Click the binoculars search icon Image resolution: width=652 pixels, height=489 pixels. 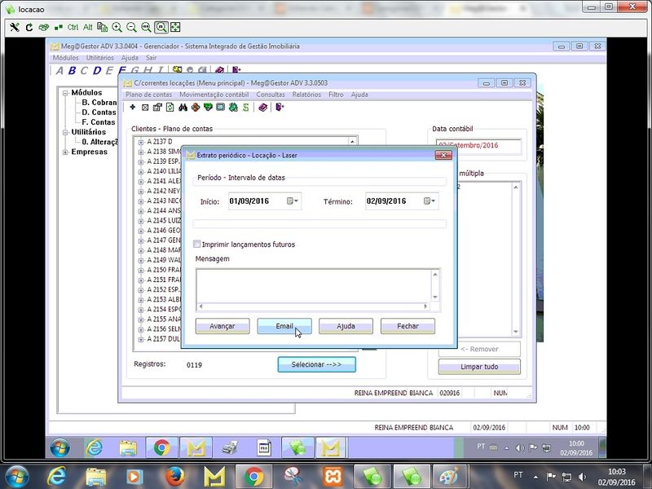click(183, 107)
